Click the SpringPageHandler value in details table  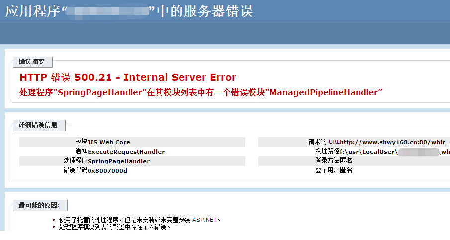(x=118, y=161)
